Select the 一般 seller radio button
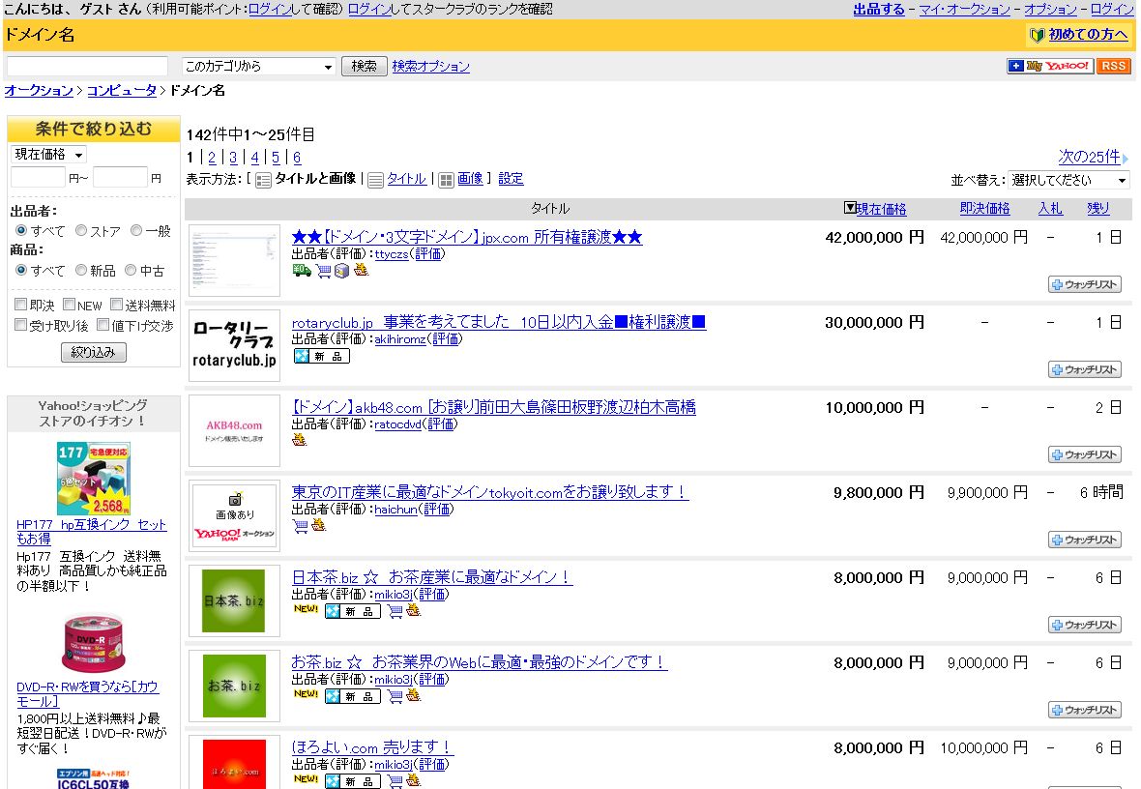This screenshot has height=789, width=1141. pos(136,231)
